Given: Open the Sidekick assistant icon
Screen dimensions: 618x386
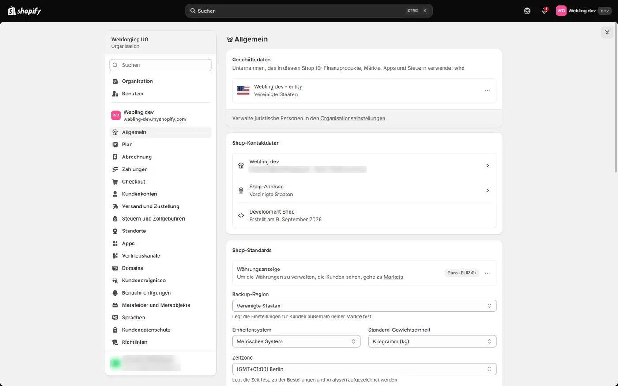Looking at the screenshot, I should (x=527, y=11).
